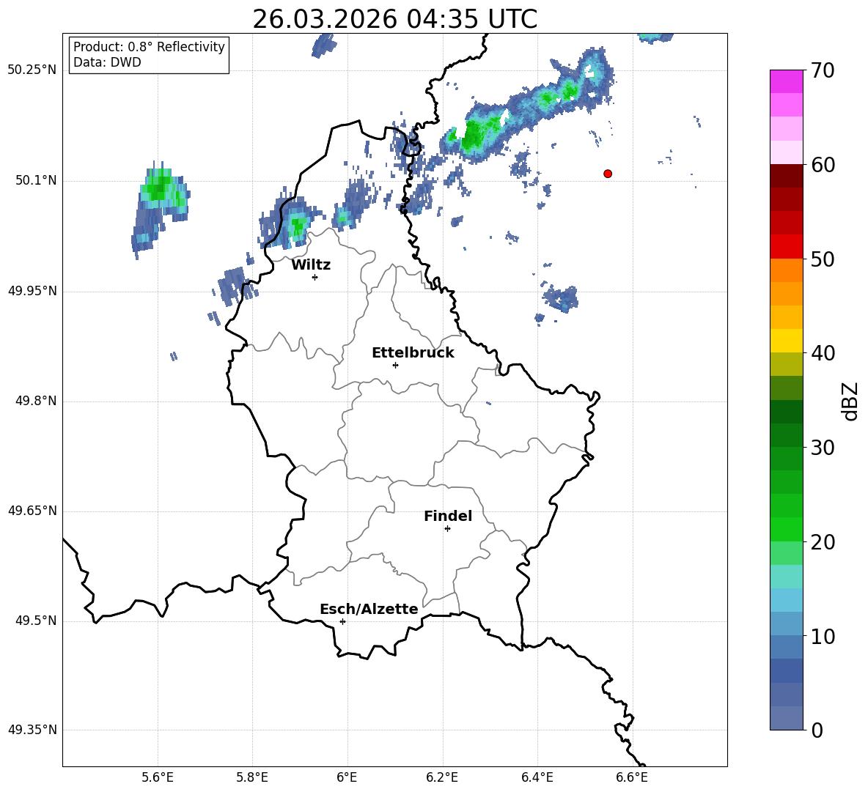Click the title 26.03.2026 04:35 UTC
The height and width of the screenshot is (792, 868).
394,19
